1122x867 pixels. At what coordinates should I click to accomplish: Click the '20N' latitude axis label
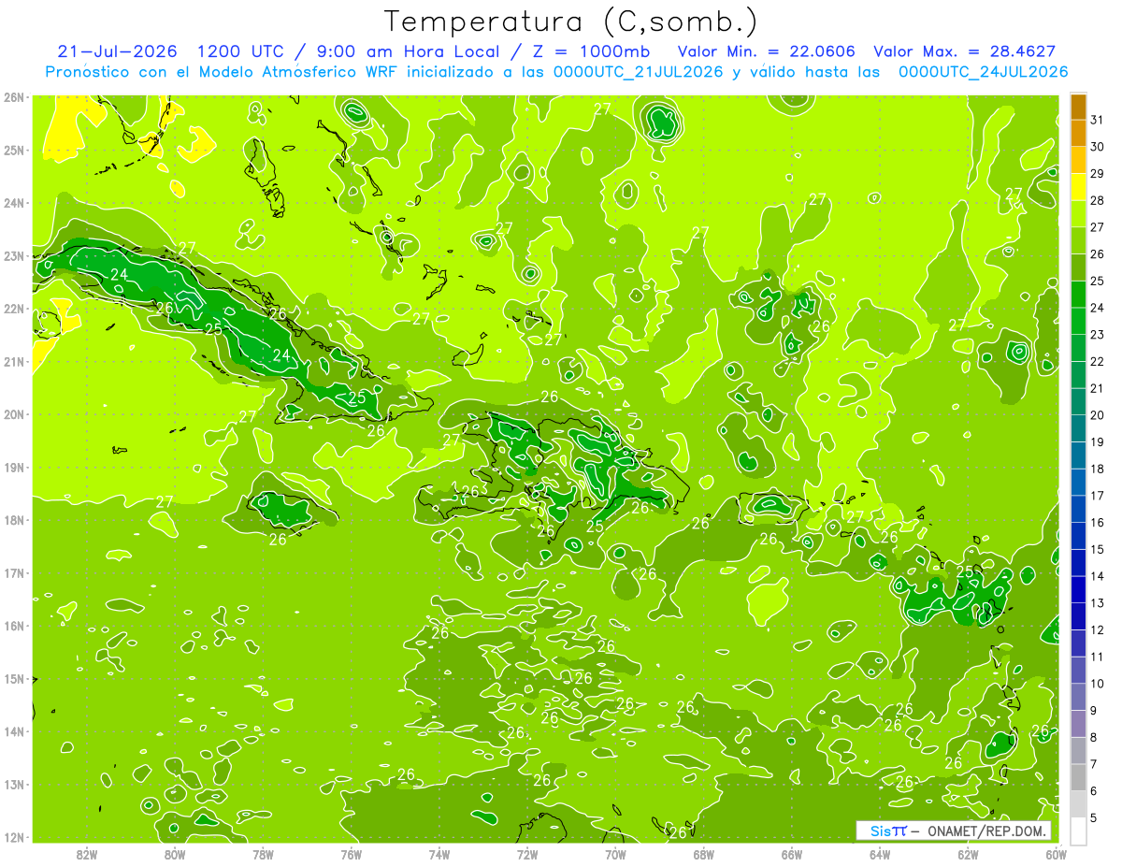pyautogui.click(x=13, y=414)
